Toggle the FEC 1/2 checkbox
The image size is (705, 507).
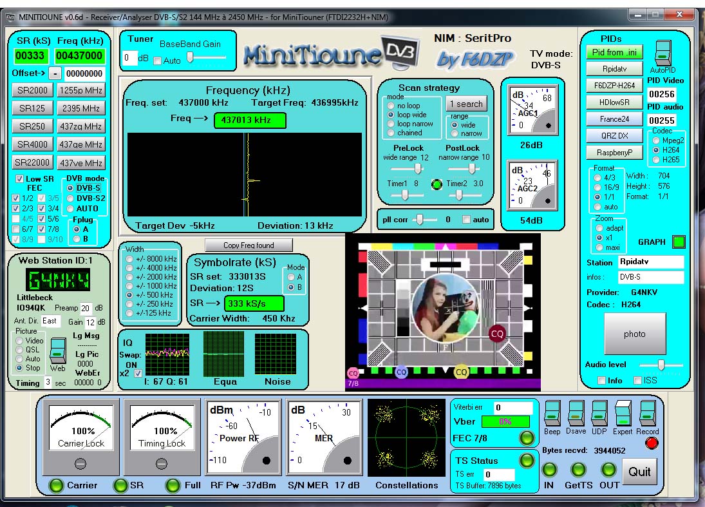click(15, 198)
